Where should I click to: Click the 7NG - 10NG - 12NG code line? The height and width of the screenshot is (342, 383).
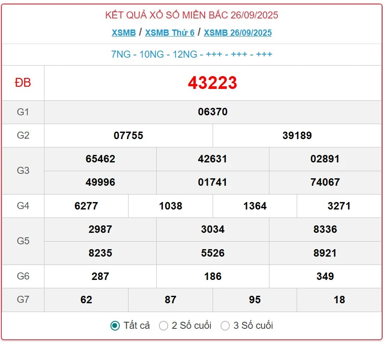point(191,54)
